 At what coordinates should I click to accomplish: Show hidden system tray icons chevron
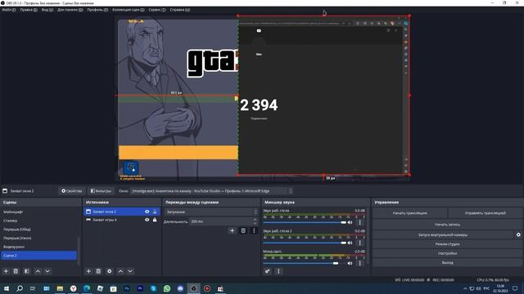pyautogui.click(x=465, y=288)
